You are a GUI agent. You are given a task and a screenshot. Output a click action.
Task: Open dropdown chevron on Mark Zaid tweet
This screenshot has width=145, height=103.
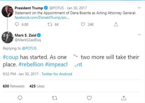(x=139, y=35)
